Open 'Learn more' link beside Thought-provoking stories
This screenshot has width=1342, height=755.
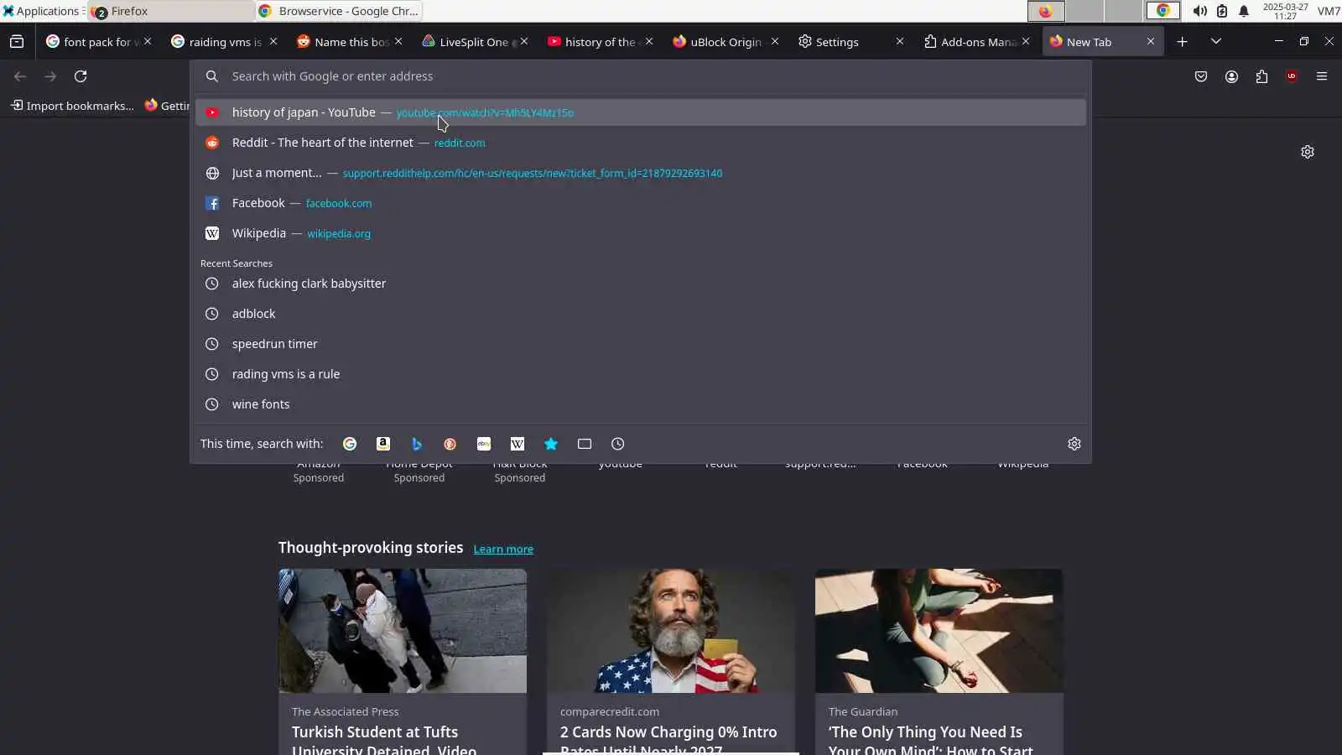pos(503,549)
